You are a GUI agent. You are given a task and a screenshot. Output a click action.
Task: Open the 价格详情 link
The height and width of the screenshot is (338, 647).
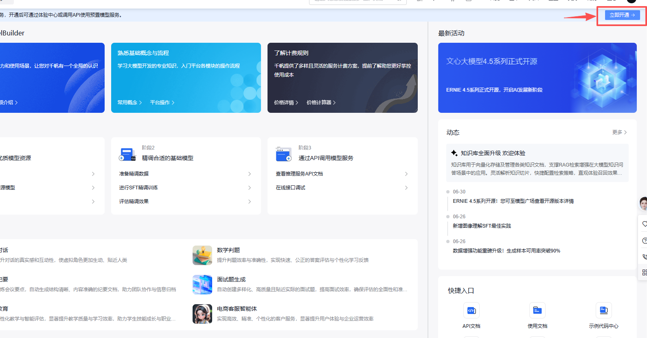[x=286, y=103]
